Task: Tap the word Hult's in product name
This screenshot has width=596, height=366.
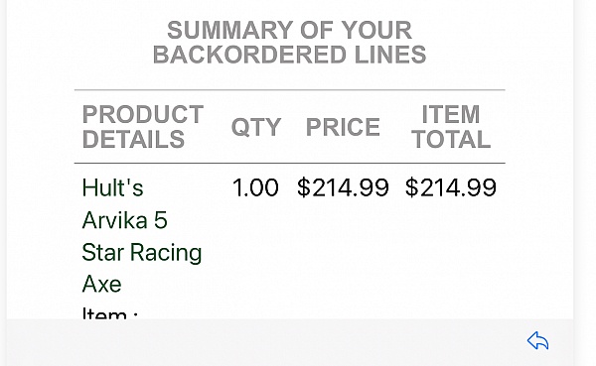Action: pyautogui.click(x=112, y=187)
